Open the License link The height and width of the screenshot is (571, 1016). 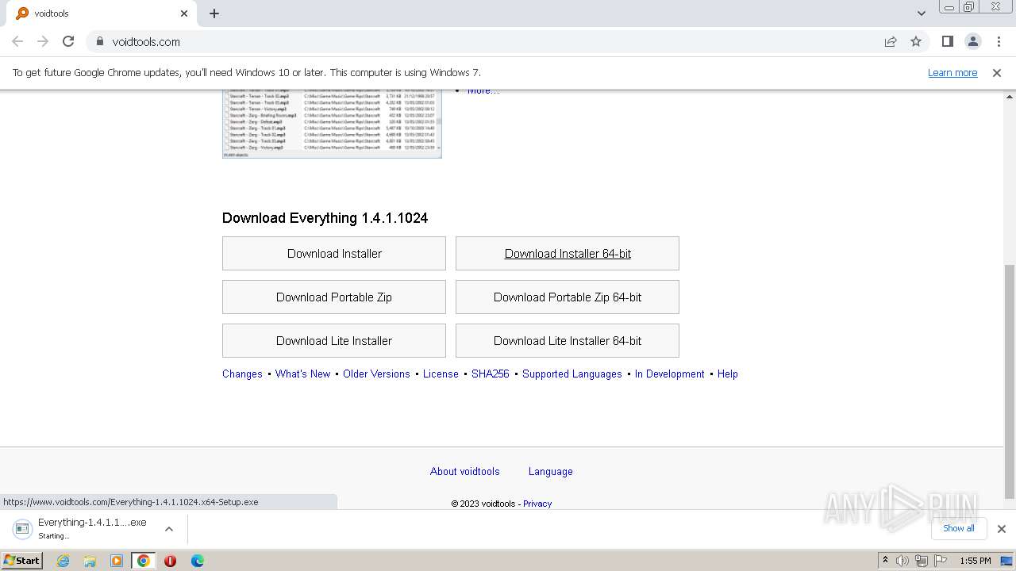click(x=441, y=374)
